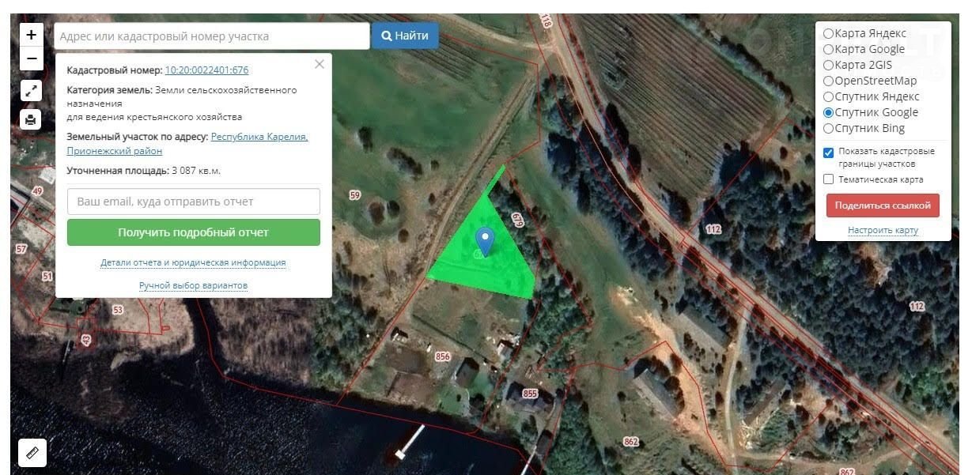
Task: Click the Получить подробный отчет button
Action: pos(194,232)
